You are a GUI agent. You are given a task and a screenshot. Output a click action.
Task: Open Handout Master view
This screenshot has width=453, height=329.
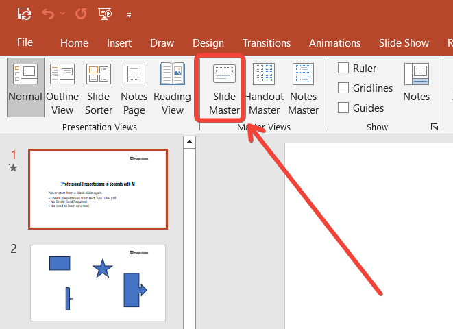264,88
